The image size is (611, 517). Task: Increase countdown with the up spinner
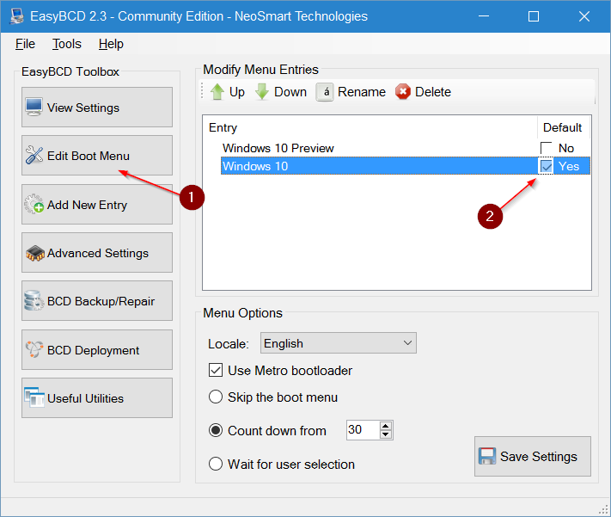click(x=385, y=426)
